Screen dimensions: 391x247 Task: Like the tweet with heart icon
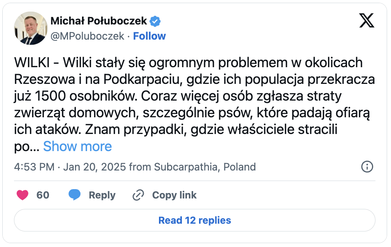pos(23,195)
